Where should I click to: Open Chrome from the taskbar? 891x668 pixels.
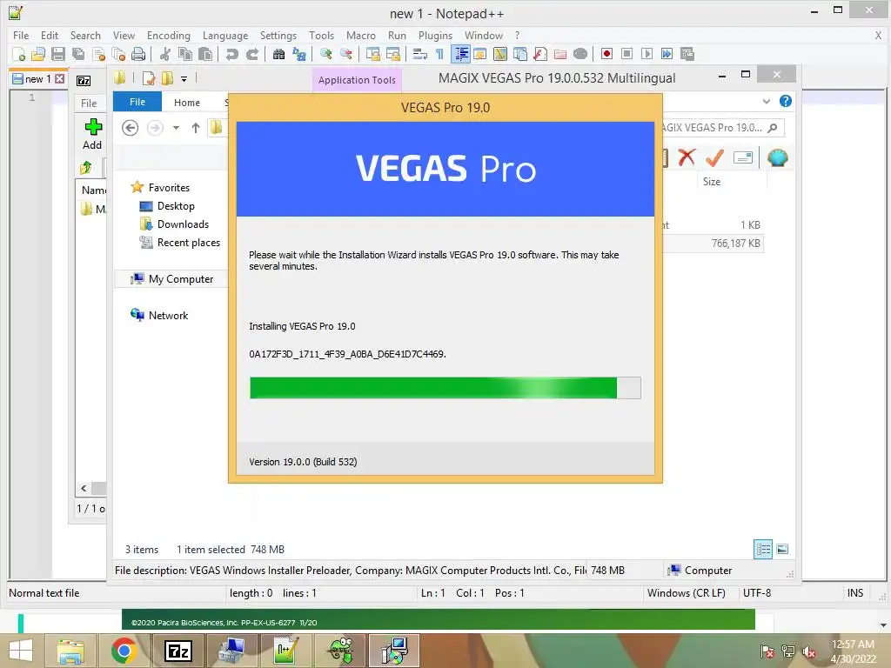[x=124, y=651]
